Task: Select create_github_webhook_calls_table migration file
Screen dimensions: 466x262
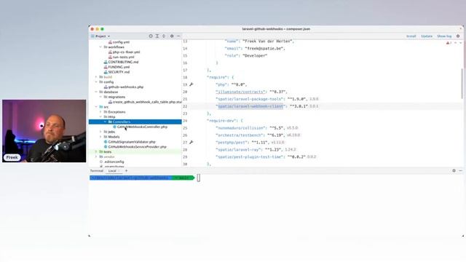Action: tap(147, 102)
